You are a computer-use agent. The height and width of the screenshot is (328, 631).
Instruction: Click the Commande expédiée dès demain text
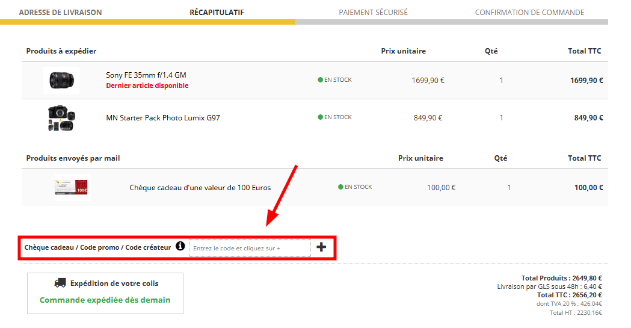pyautogui.click(x=105, y=300)
